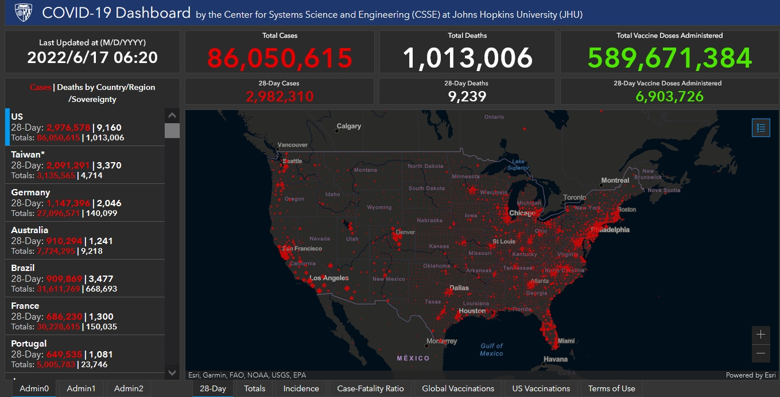Click the Vancouver label on the map

click(293, 145)
